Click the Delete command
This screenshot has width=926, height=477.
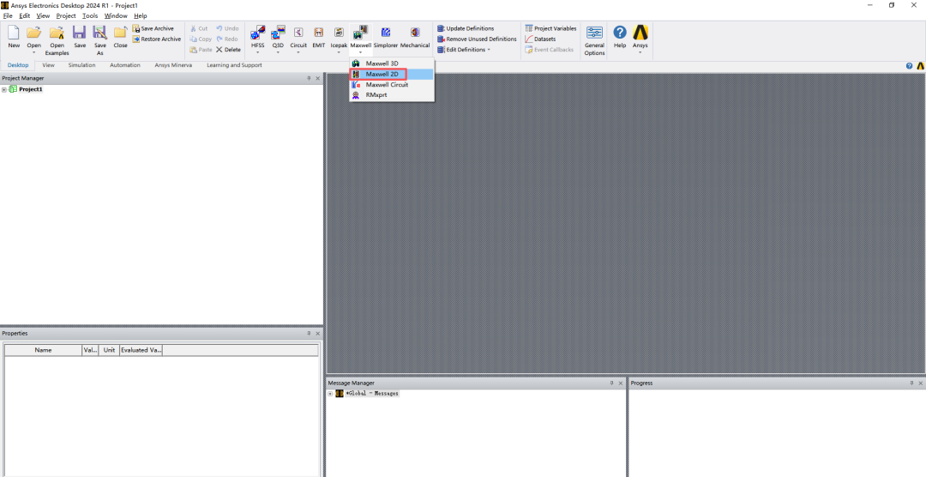coord(228,50)
